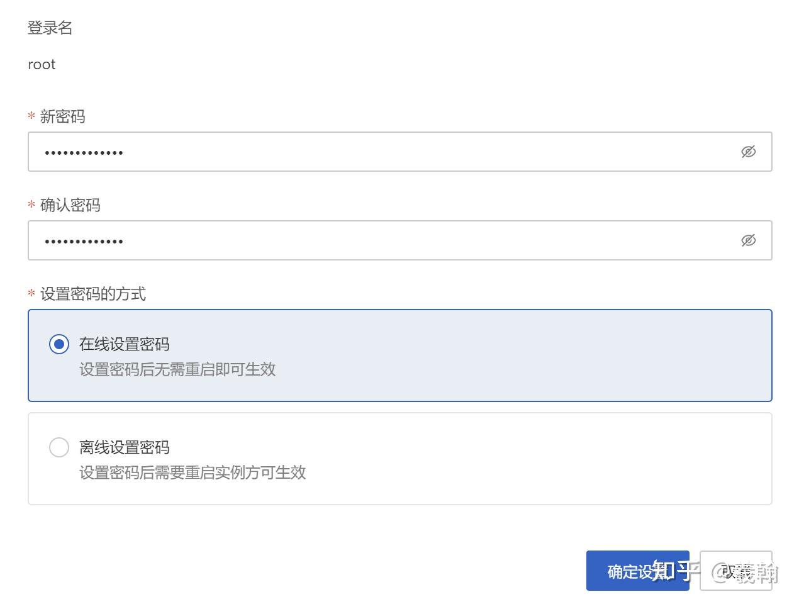Click the 取消 cancel button
This screenshot has width=799, height=604.
[736, 571]
